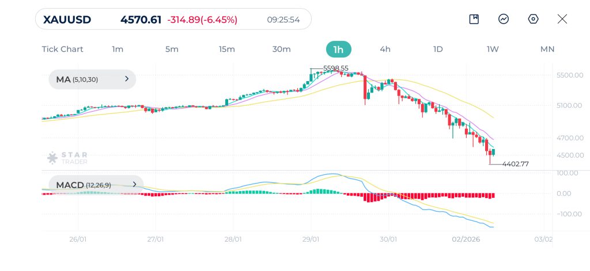The image size is (590, 271).
Task: Click the bookmark save icon
Action: click(474, 19)
